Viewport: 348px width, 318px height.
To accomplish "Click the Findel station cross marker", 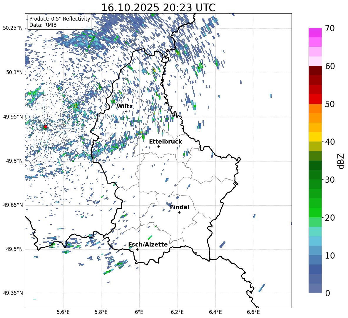I will pyautogui.click(x=179, y=212).
